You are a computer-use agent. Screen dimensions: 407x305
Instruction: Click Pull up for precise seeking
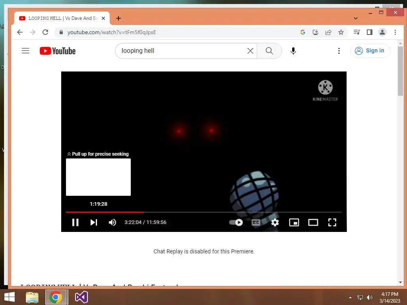[x=98, y=154]
